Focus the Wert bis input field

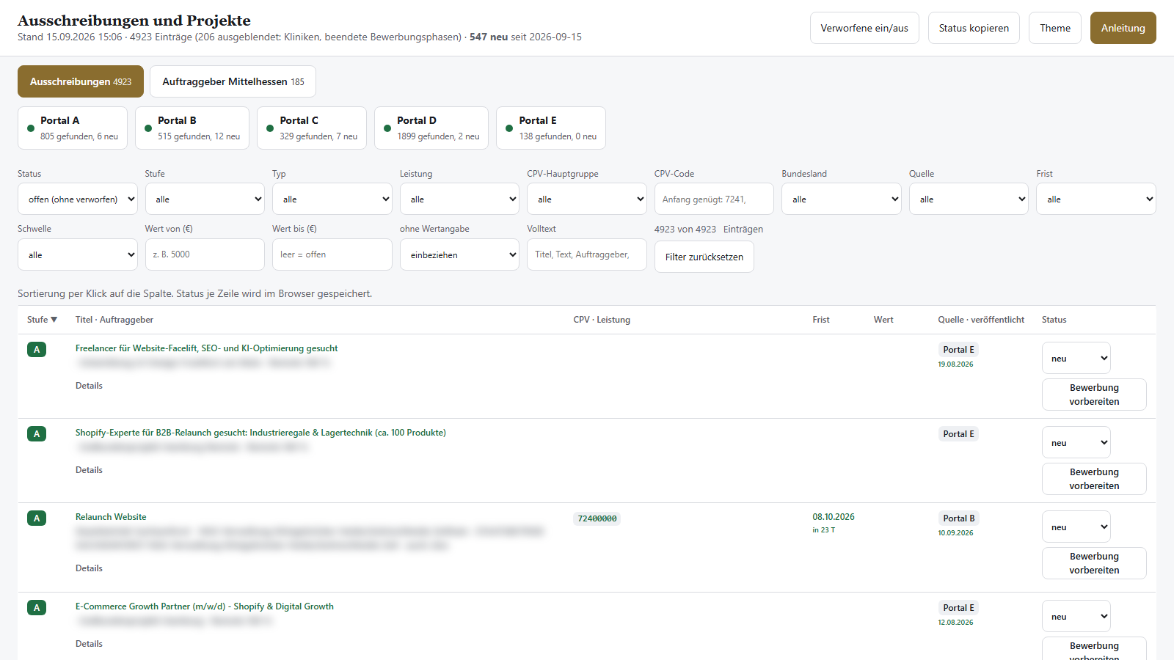(332, 254)
